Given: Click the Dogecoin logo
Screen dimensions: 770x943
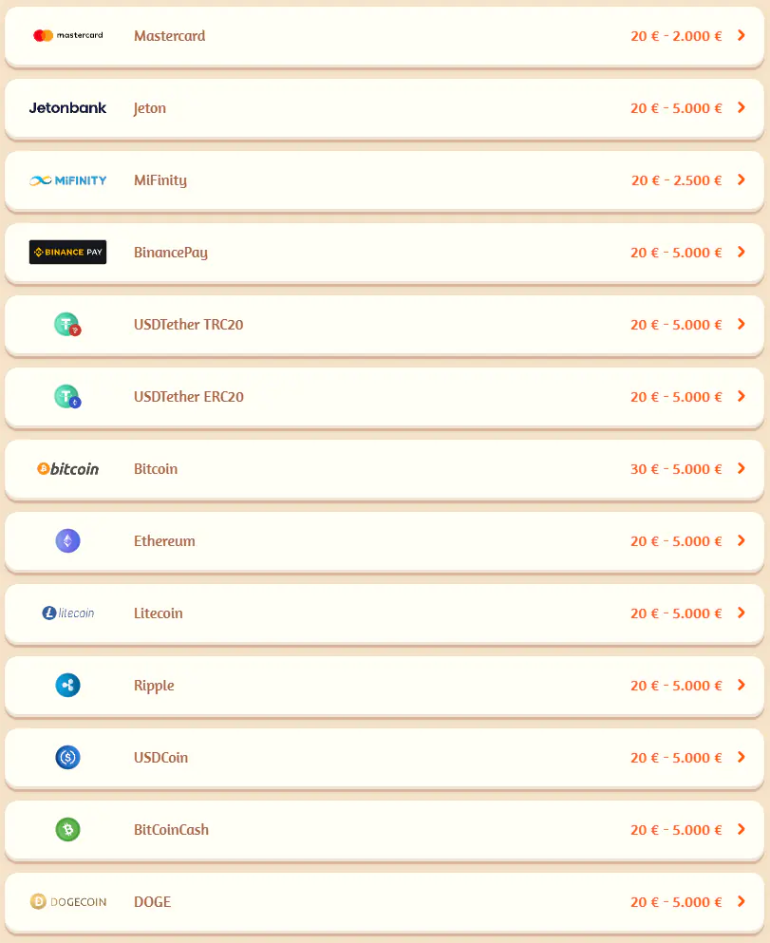Looking at the screenshot, I should pos(67,902).
